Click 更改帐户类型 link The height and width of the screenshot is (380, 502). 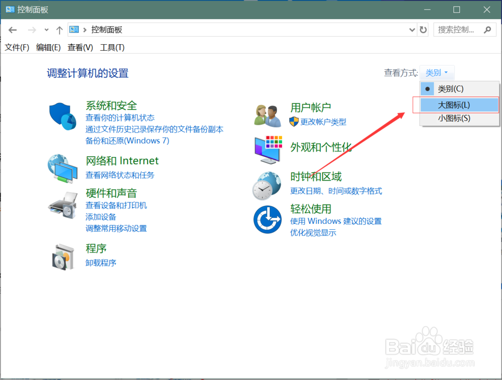click(x=323, y=122)
